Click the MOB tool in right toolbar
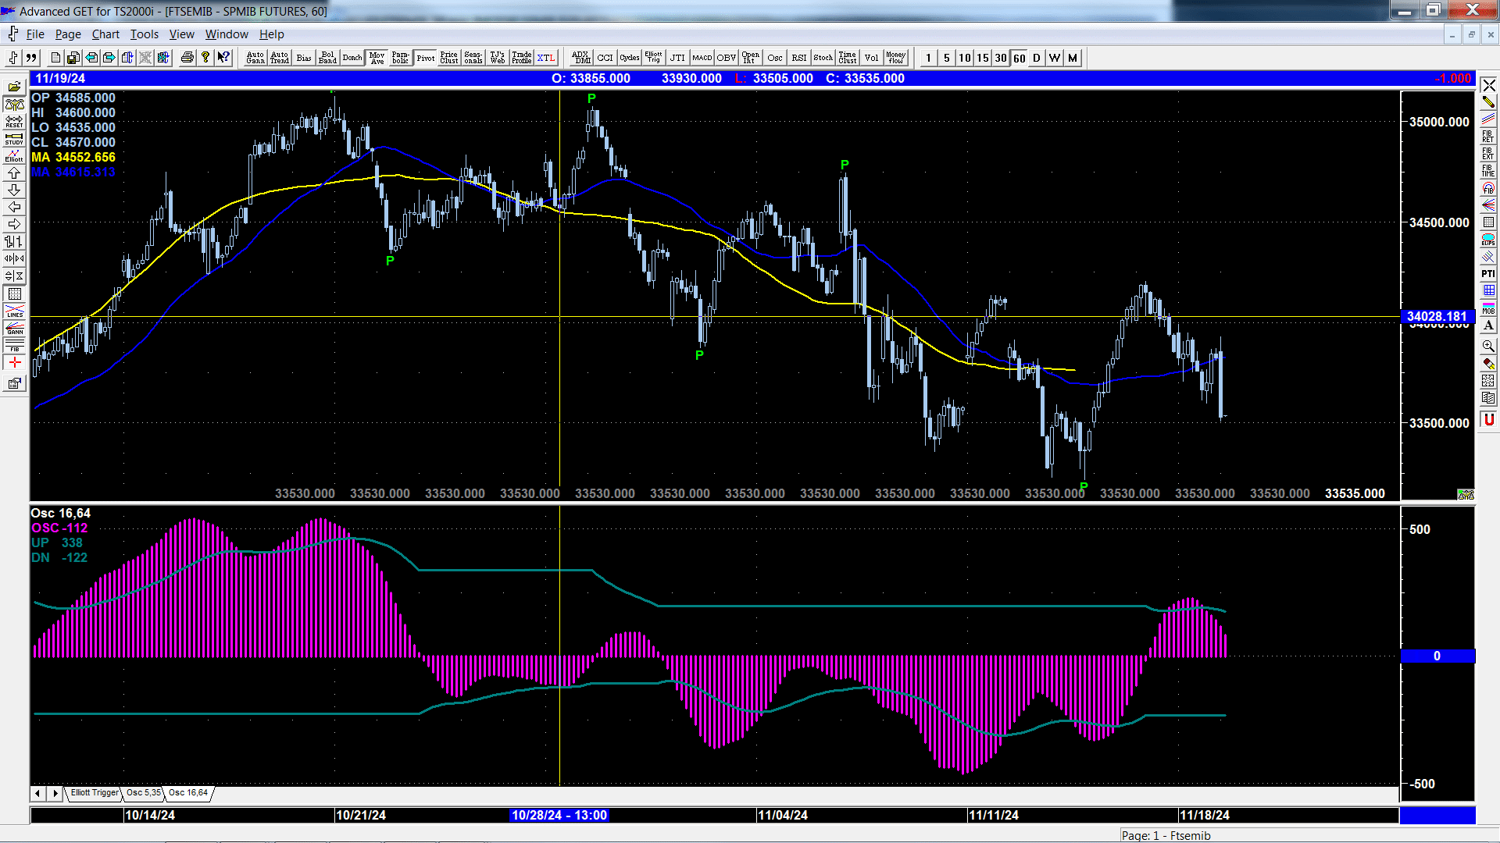 [x=1488, y=308]
